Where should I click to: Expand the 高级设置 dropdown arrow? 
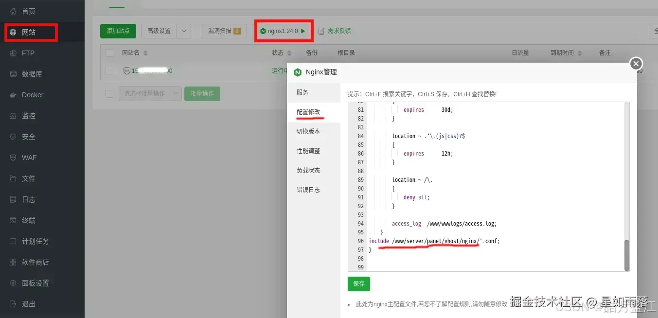tap(183, 31)
